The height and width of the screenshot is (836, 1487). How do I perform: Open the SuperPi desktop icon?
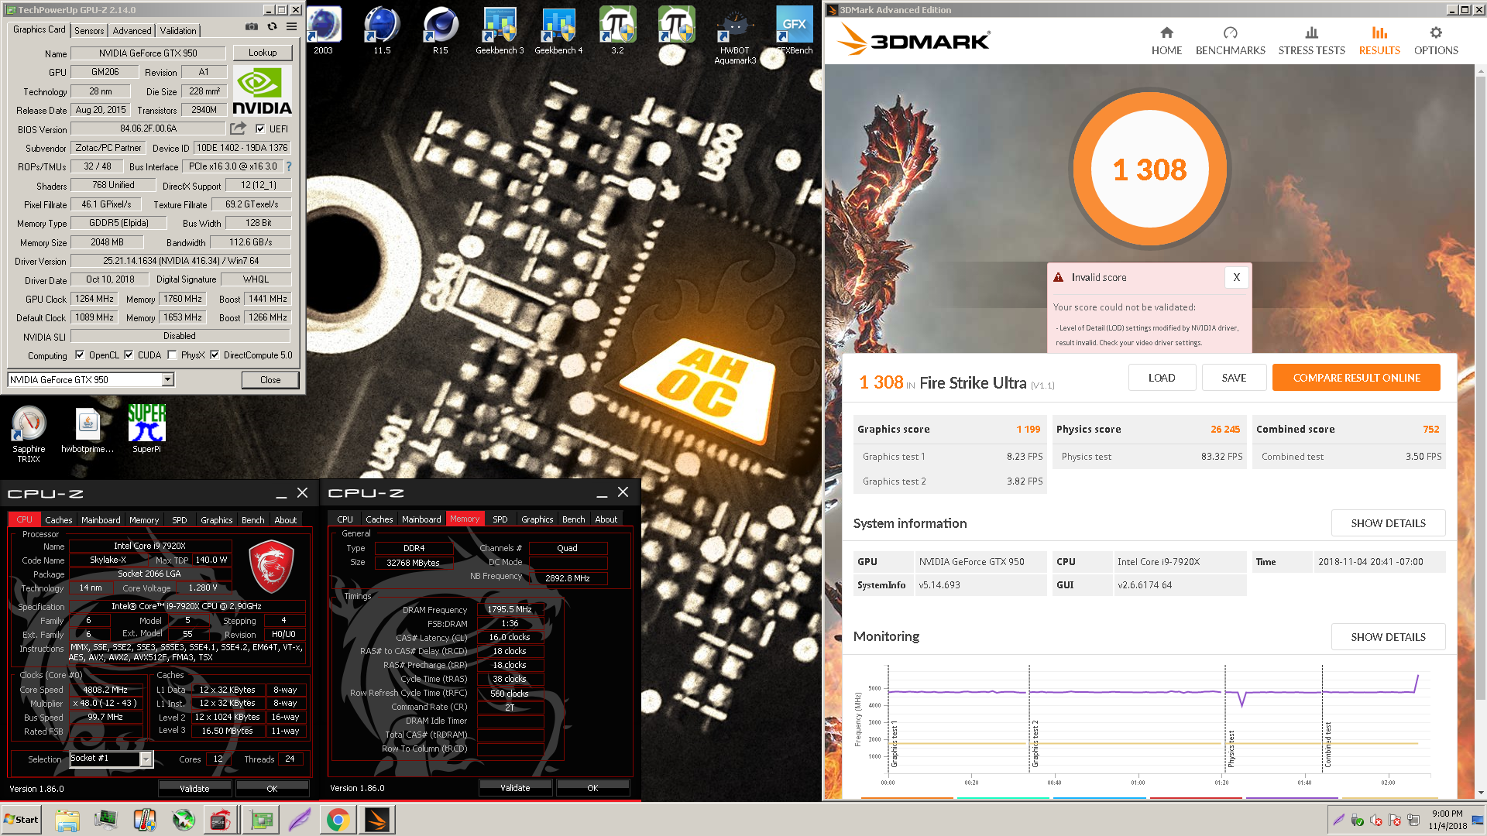146,428
